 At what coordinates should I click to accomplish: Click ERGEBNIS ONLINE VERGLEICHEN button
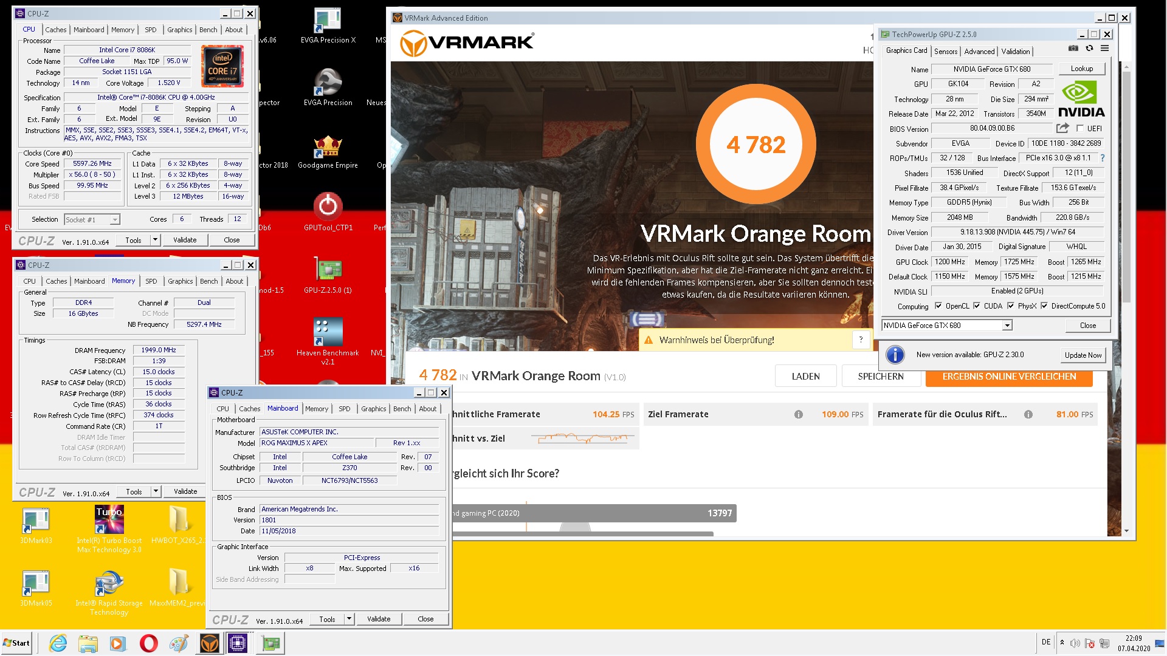(1009, 377)
